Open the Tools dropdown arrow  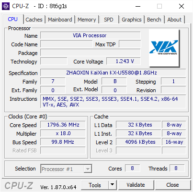pos(113,185)
